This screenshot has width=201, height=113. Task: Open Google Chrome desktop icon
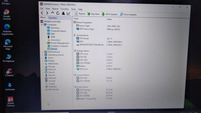[7, 15]
